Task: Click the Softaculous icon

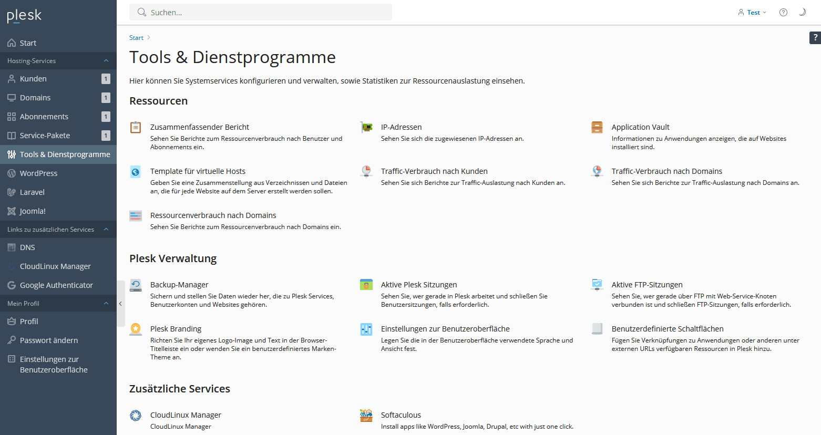Action: (x=366, y=415)
